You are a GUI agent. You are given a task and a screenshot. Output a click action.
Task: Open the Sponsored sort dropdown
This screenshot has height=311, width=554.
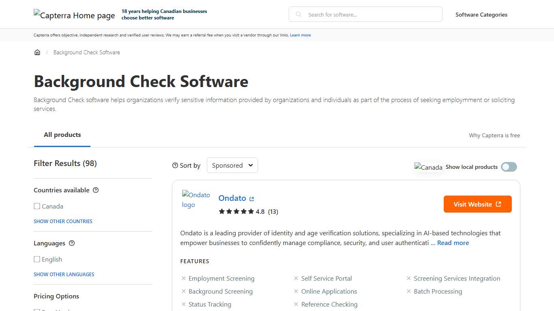[x=232, y=165]
